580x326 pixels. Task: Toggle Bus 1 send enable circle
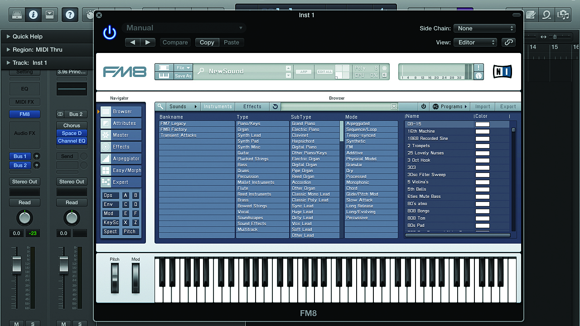coord(37,156)
